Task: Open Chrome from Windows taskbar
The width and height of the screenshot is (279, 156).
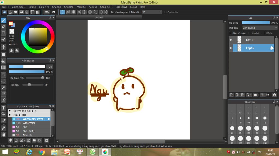Action: click(x=42, y=152)
